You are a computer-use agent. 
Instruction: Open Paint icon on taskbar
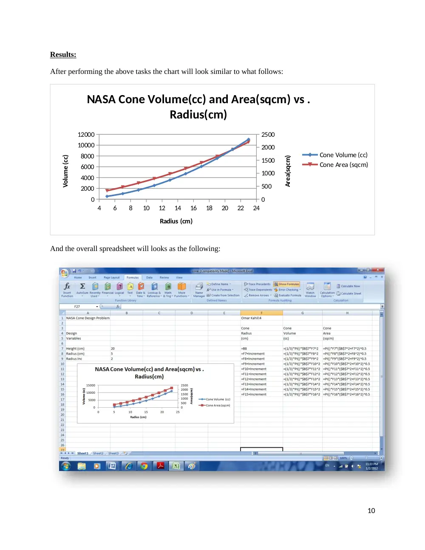click(x=192, y=466)
